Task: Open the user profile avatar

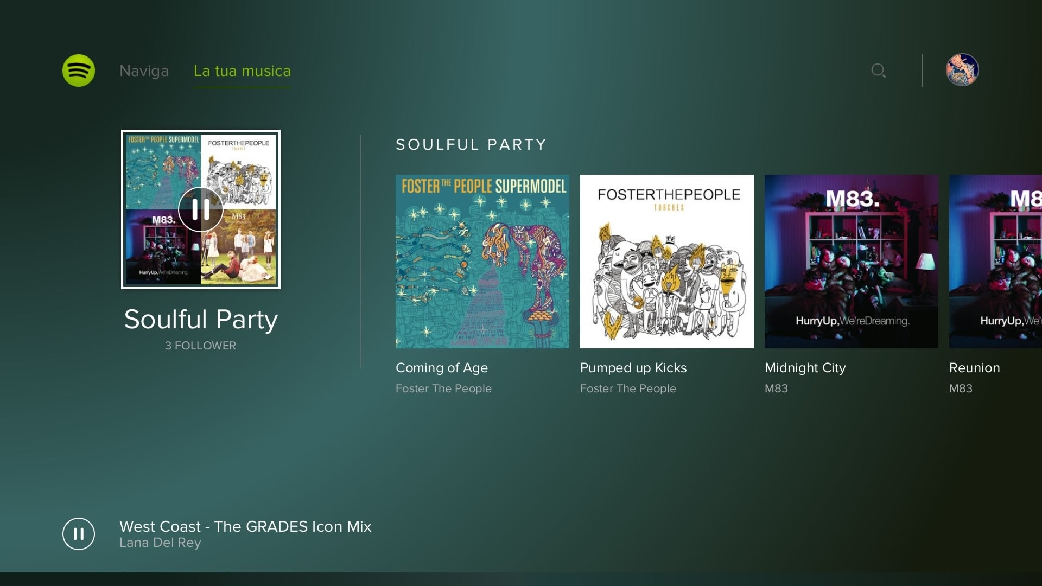Action: point(962,70)
